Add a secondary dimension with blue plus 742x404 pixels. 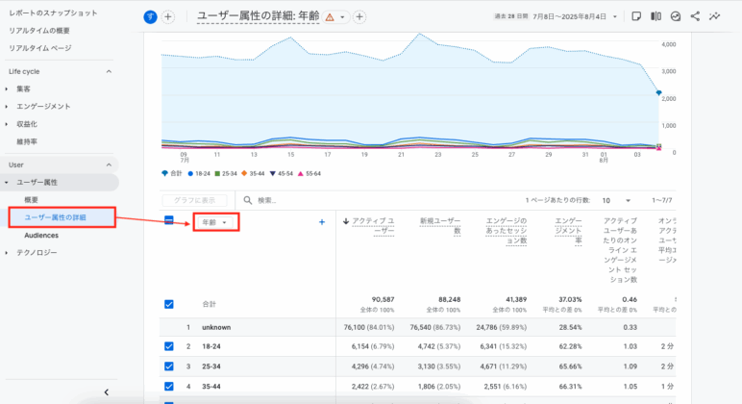[321, 222]
